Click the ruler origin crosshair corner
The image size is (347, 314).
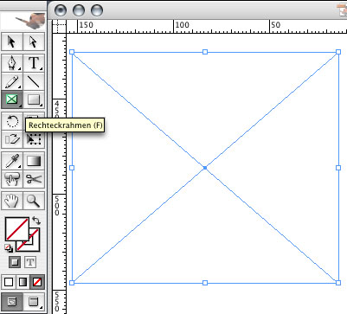coord(59,26)
